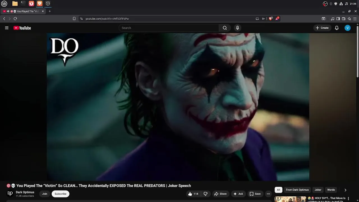Open the 21:36 panel clock
Image resolution: width=359 pixels, height=202 pixels.
pyautogui.click(x=353, y=4)
